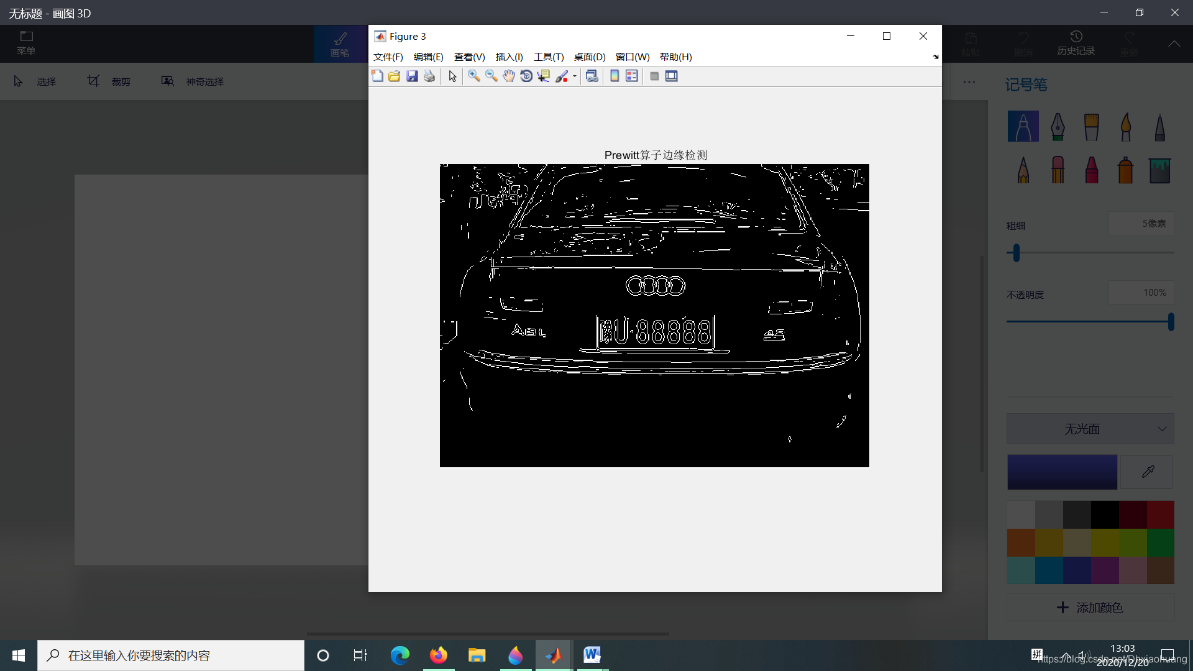Insert a colorbar via the toolbar icon
The image size is (1193, 671).
tap(615, 76)
